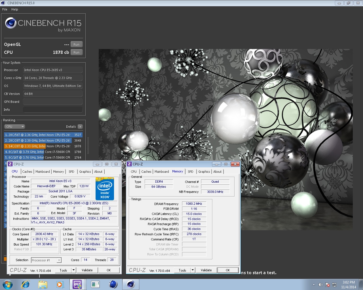
Task: Click the Specification text in CPU-Z
Action: (74, 203)
